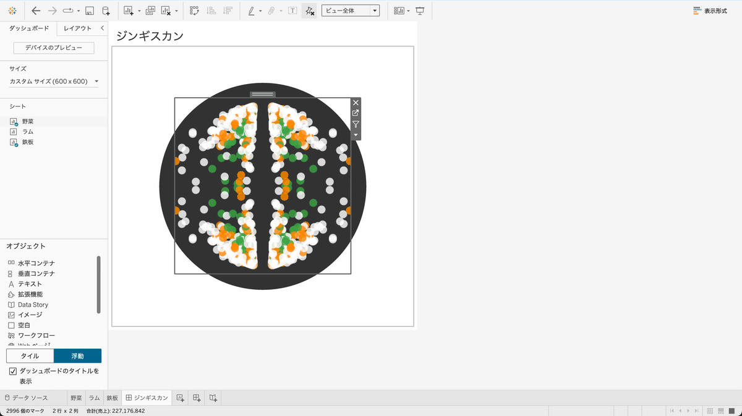Viewport: 742px width, 416px height.
Task: Open the 野菜 worksheet tab
Action: 76,398
